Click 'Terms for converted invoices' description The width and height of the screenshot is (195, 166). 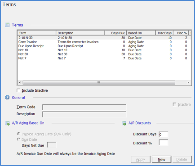tap(78, 42)
